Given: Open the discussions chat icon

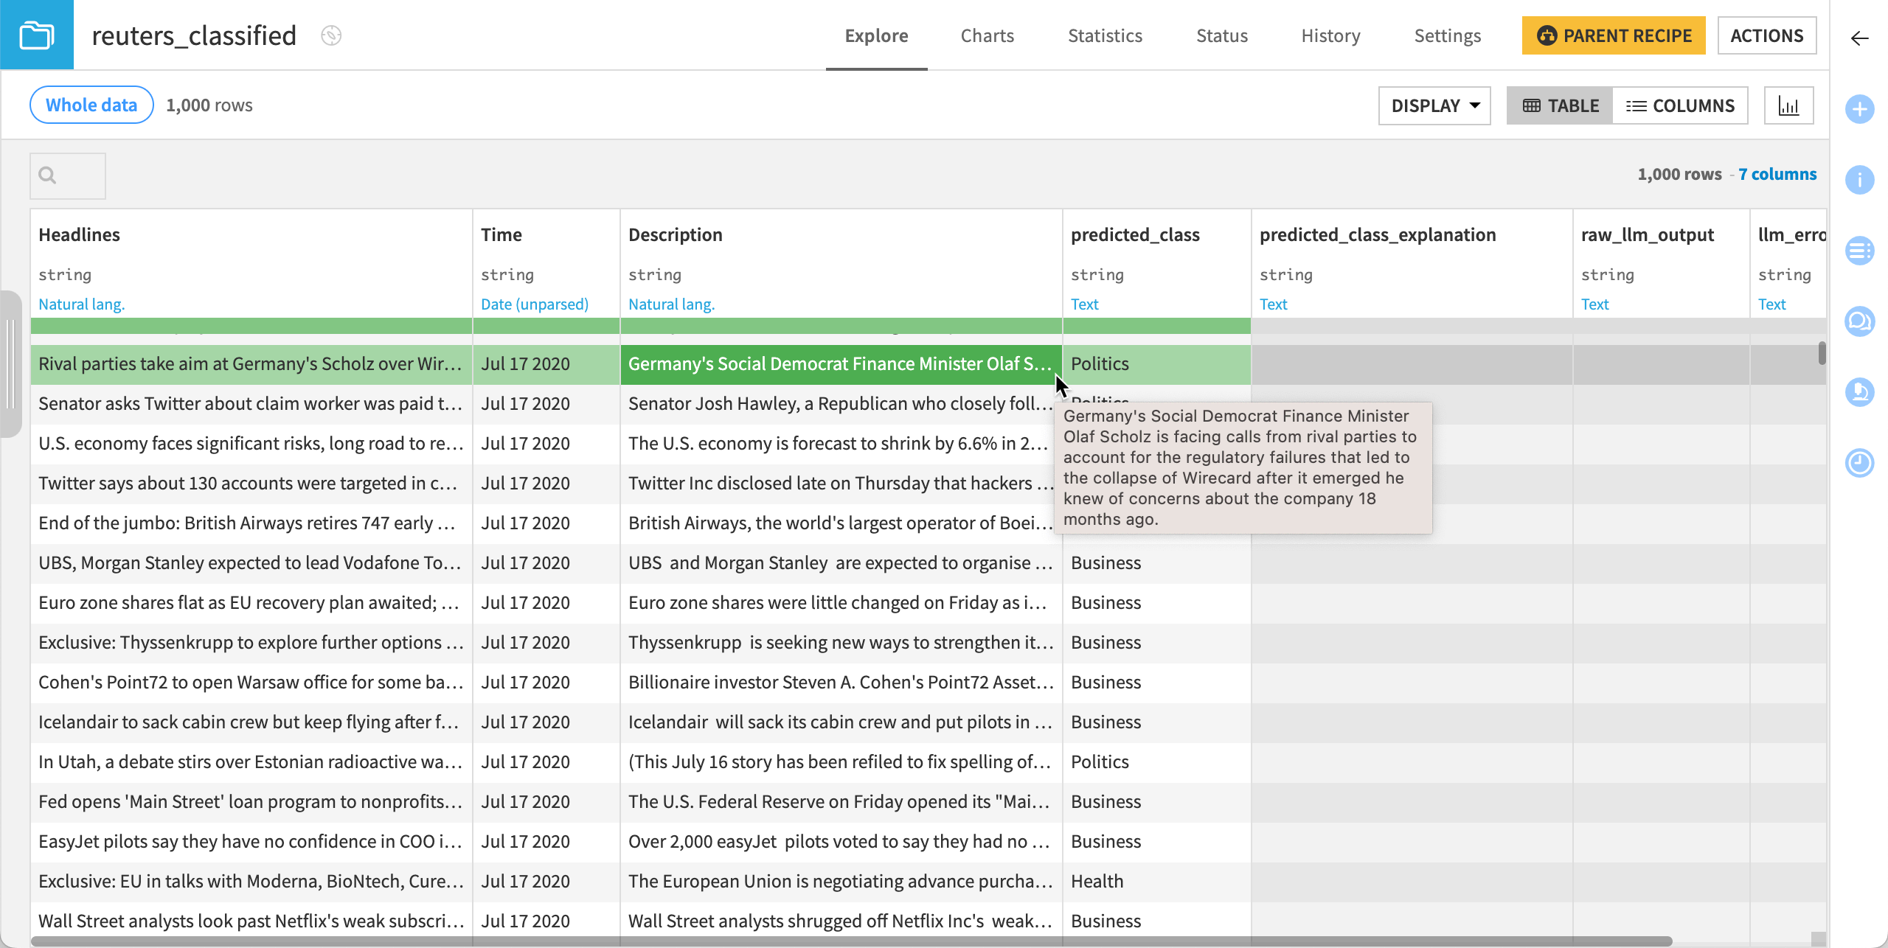Looking at the screenshot, I should 1859,321.
